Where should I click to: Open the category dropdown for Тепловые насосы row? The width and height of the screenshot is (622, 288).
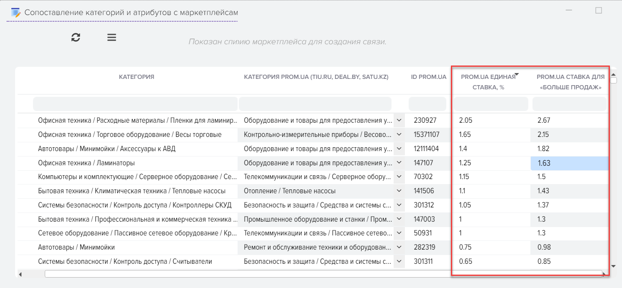pos(399,191)
